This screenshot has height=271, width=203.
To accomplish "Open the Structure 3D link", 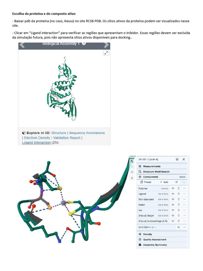I will 59,133.
